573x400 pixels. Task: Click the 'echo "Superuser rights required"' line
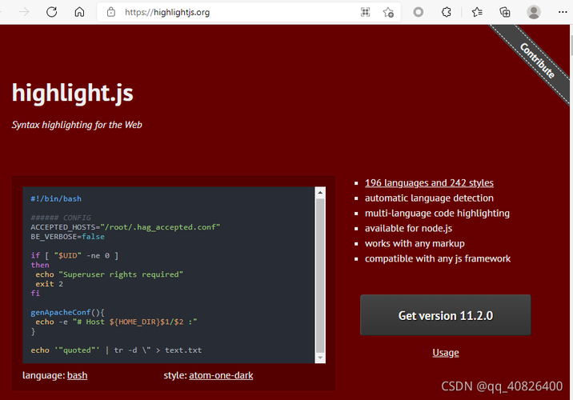pyautogui.click(x=110, y=274)
